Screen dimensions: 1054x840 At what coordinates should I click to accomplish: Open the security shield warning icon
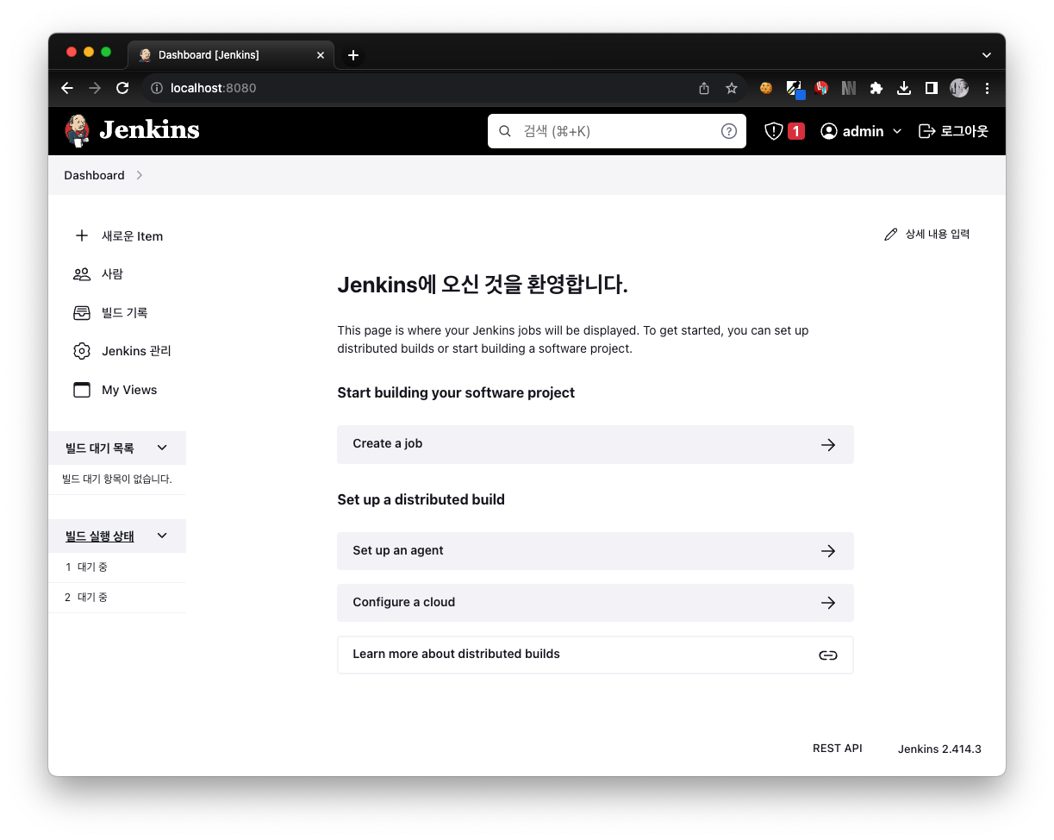click(x=774, y=131)
